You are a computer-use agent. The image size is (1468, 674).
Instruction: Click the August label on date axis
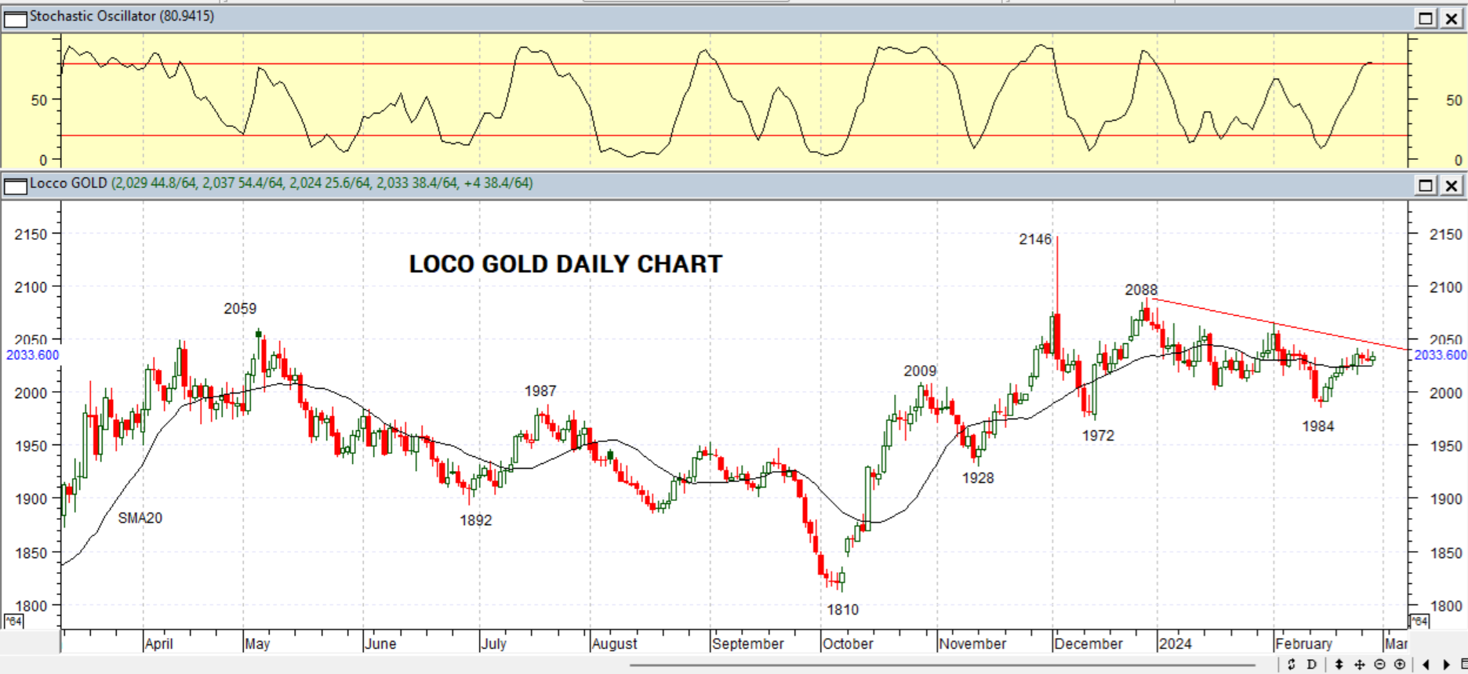coord(615,643)
